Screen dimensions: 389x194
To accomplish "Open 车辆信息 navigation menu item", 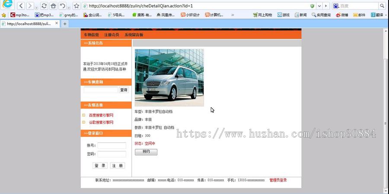I will [x=91, y=35].
